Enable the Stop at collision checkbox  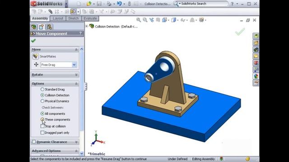click(42, 126)
